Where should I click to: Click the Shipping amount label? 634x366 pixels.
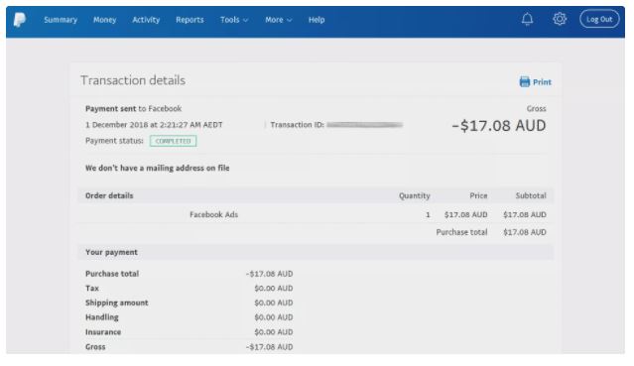117,303
